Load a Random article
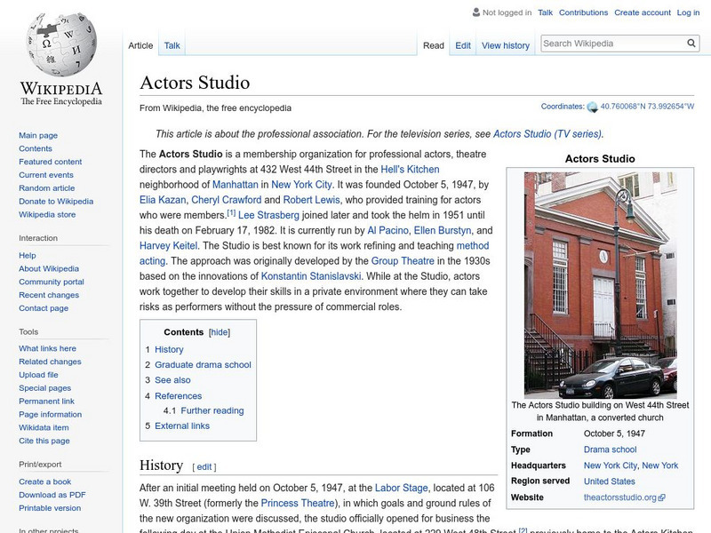Viewport: 711px width, 533px height. pyautogui.click(x=47, y=188)
